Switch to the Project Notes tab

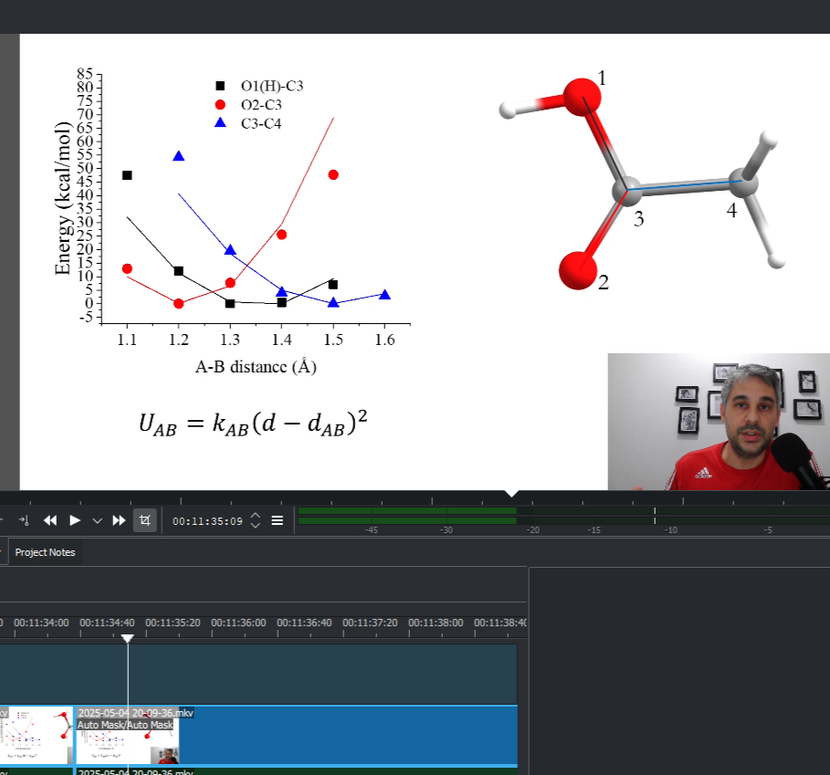45,552
